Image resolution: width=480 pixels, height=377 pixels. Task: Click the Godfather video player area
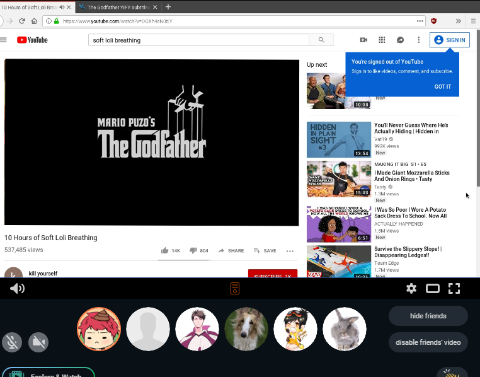(x=152, y=142)
